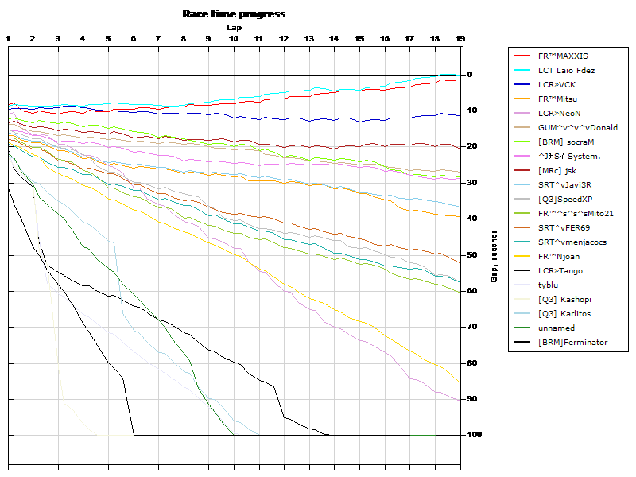This screenshot has height=477, width=636.
Task: Select the [MRc] jsk legend label
Action: point(558,171)
